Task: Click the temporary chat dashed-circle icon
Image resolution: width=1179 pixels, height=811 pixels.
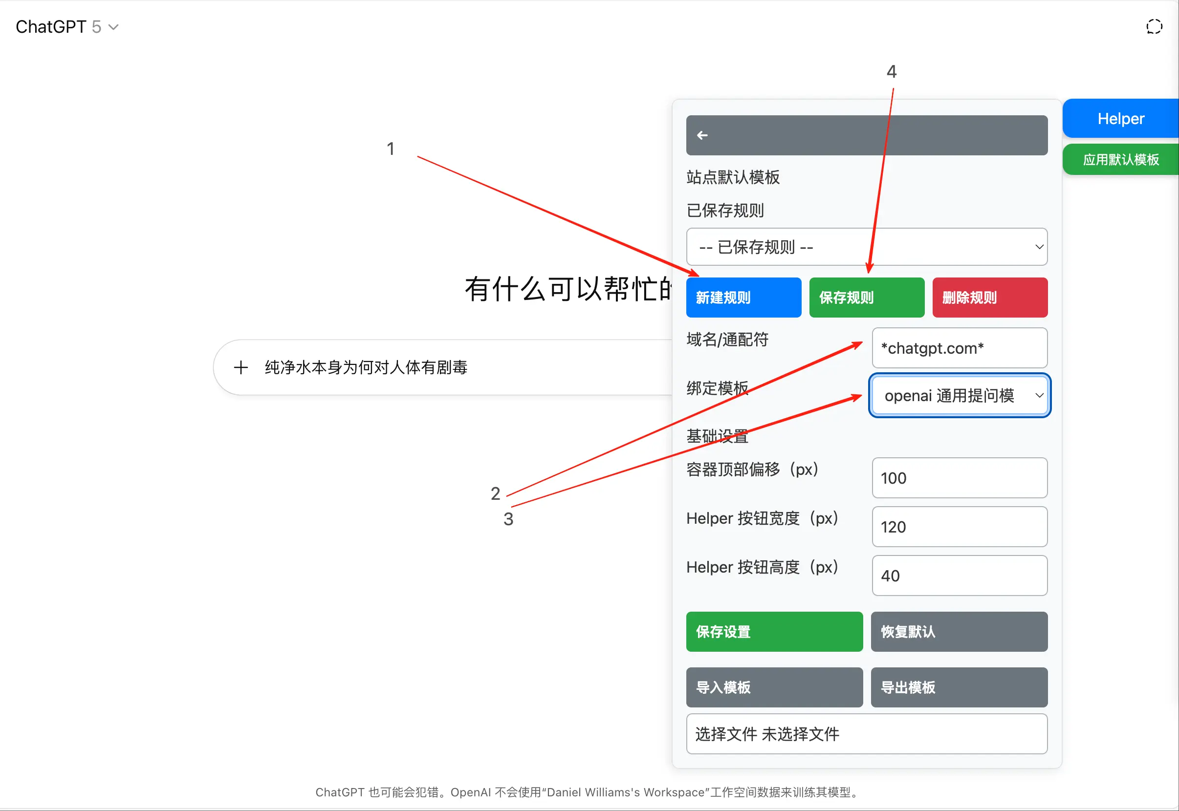Action: [1154, 26]
